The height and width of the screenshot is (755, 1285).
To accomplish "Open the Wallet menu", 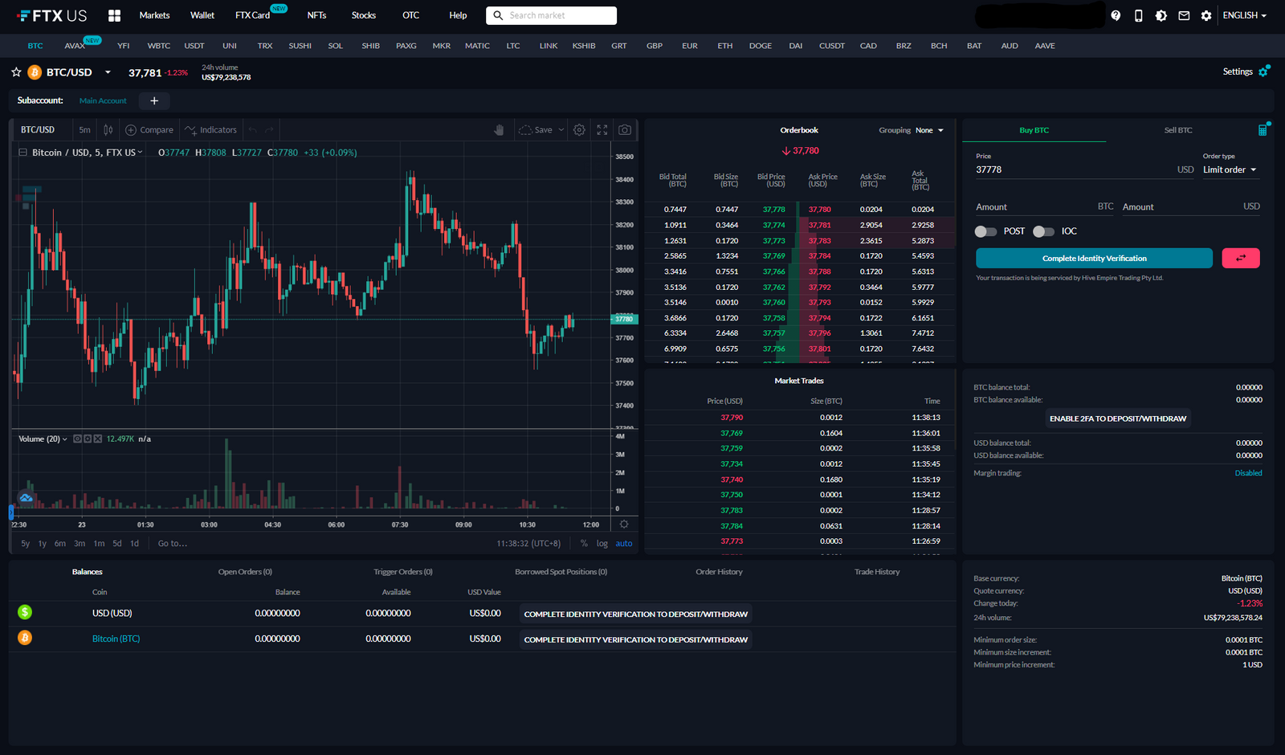I will point(202,15).
